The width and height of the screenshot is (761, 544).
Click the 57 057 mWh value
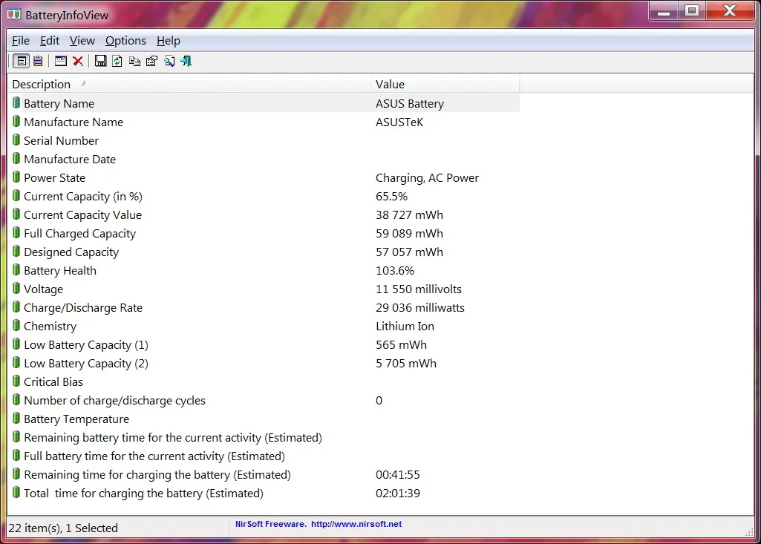409,252
